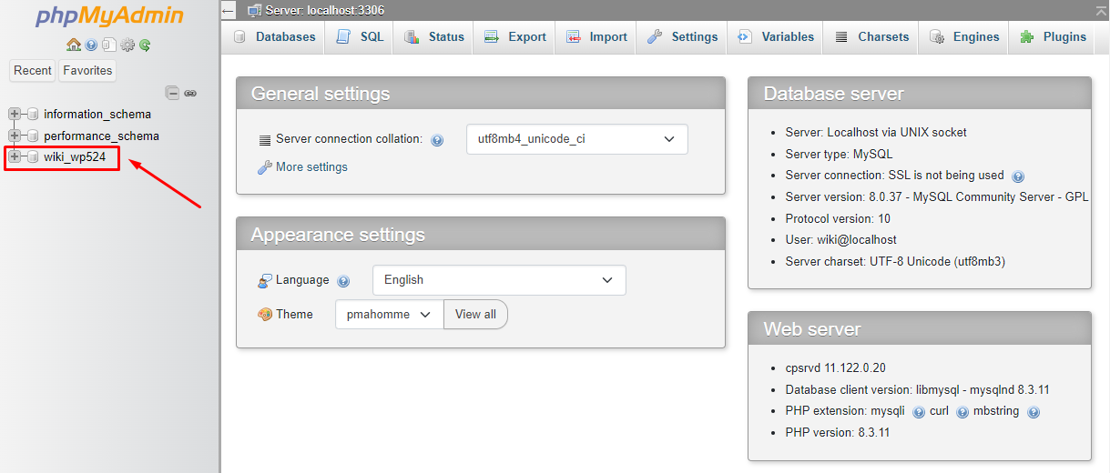This screenshot has width=1110, height=473.
Task: Collapse all navigation tree items icon
Action: point(171,93)
